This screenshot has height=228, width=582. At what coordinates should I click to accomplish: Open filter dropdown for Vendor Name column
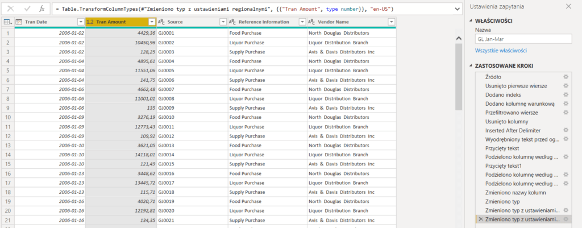click(x=391, y=22)
